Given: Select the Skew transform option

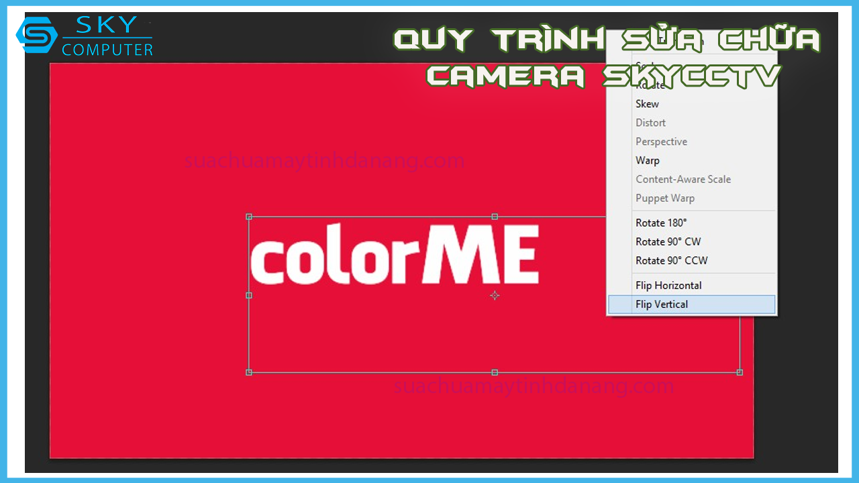Looking at the screenshot, I should pos(647,104).
